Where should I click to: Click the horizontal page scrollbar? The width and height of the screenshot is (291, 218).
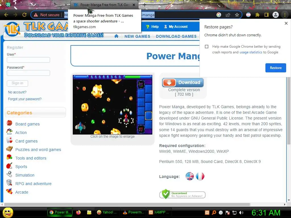point(127,204)
